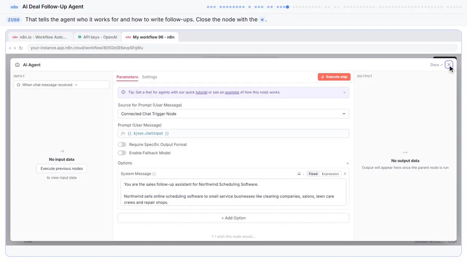
Task: Click the 'I wish this node would...' link
Action: [x=233, y=237]
